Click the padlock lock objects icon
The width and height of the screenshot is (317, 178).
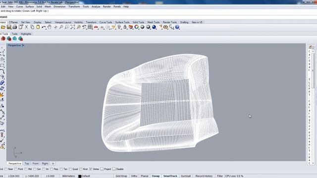tap(125, 27)
